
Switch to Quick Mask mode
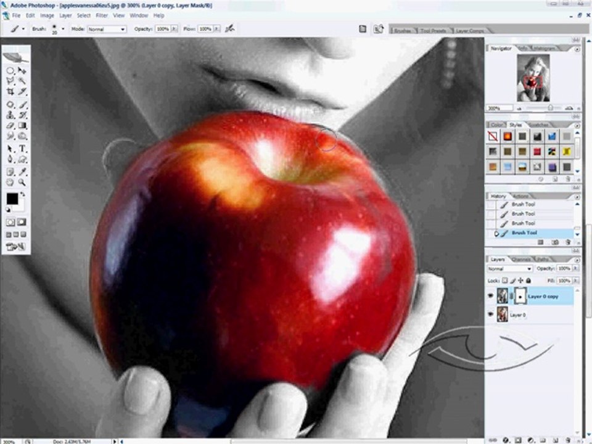(22, 223)
